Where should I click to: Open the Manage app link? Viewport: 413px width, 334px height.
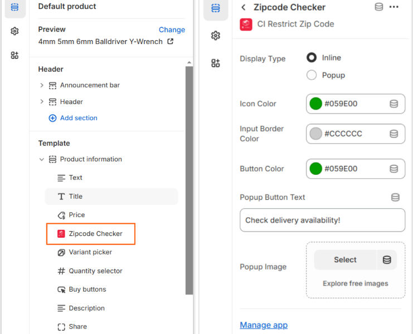(x=264, y=325)
